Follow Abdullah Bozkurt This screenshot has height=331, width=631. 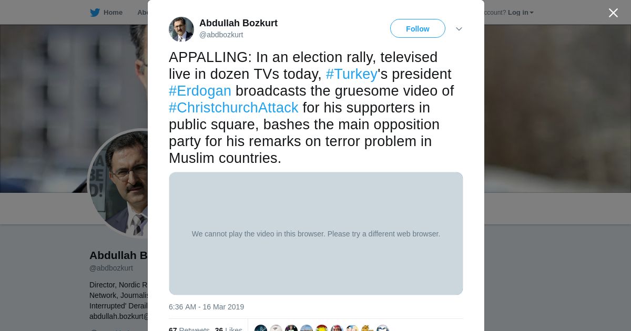pyautogui.click(x=418, y=29)
